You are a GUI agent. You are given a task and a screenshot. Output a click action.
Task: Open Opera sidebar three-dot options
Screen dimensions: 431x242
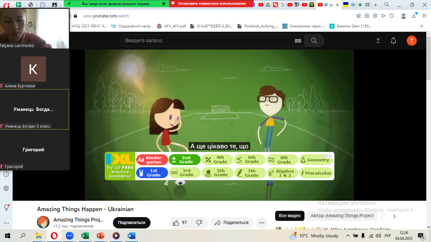tap(6, 223)
